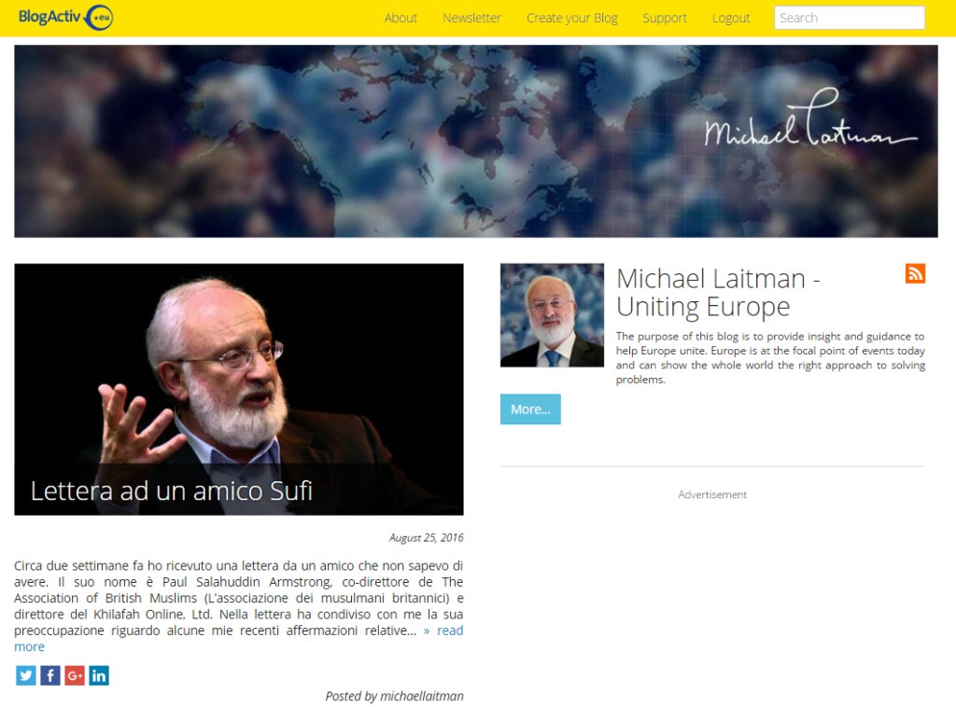
Task: Share the post on Facebook
Action: [50, 675]
